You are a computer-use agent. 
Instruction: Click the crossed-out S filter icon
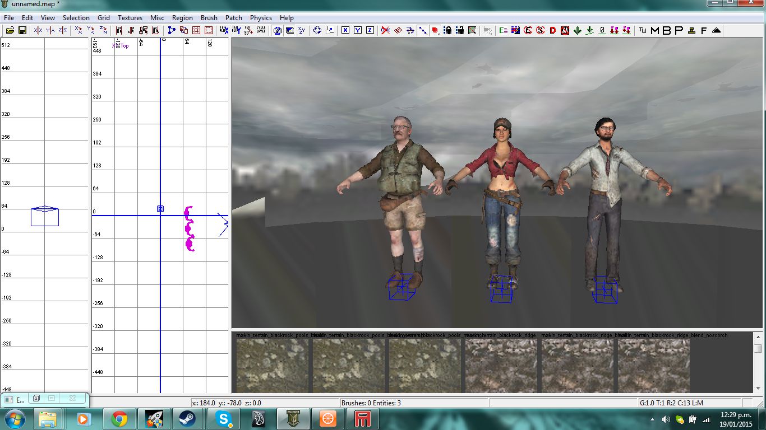tap(540, 30)
